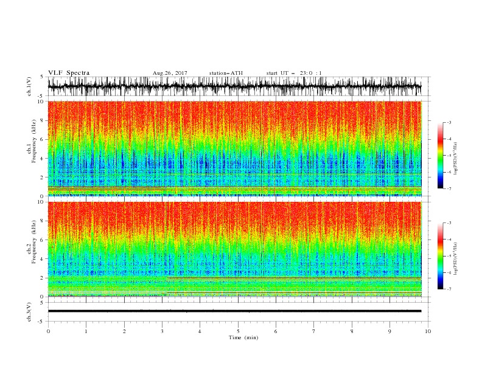Click the "ch.1(V)" waveform axis label
This screenshot has height=372, width=482.
pyautogui.click(x=29, y=86)
